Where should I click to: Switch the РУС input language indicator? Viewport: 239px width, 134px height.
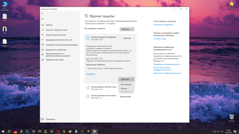click(222, 132)
